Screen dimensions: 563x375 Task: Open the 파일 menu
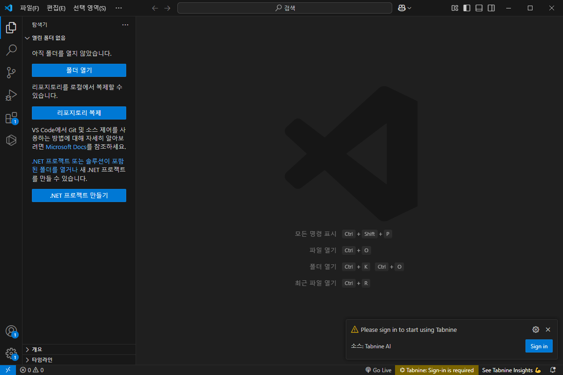click(x=29, y=8)
